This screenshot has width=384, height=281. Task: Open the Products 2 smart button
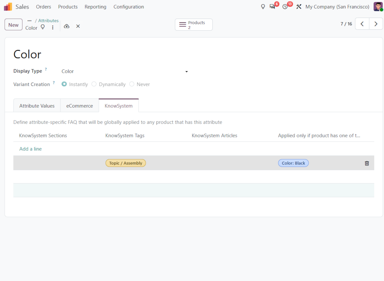pyautogui.click(x=194, y=25)
